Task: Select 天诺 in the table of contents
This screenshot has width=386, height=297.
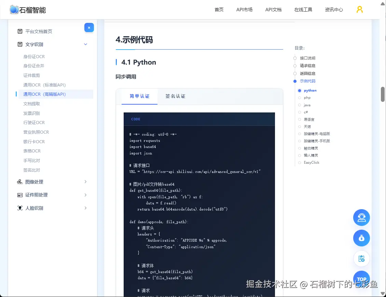Action: [x=307, y=126]
